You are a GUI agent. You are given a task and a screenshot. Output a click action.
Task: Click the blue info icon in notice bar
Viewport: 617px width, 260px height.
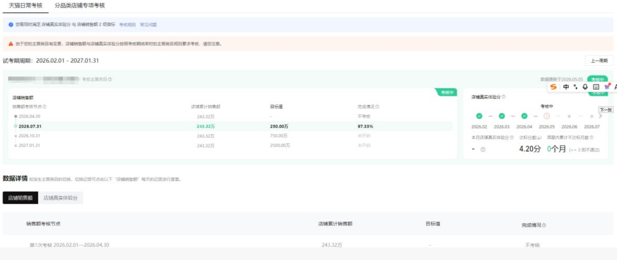tap(11, 25)
